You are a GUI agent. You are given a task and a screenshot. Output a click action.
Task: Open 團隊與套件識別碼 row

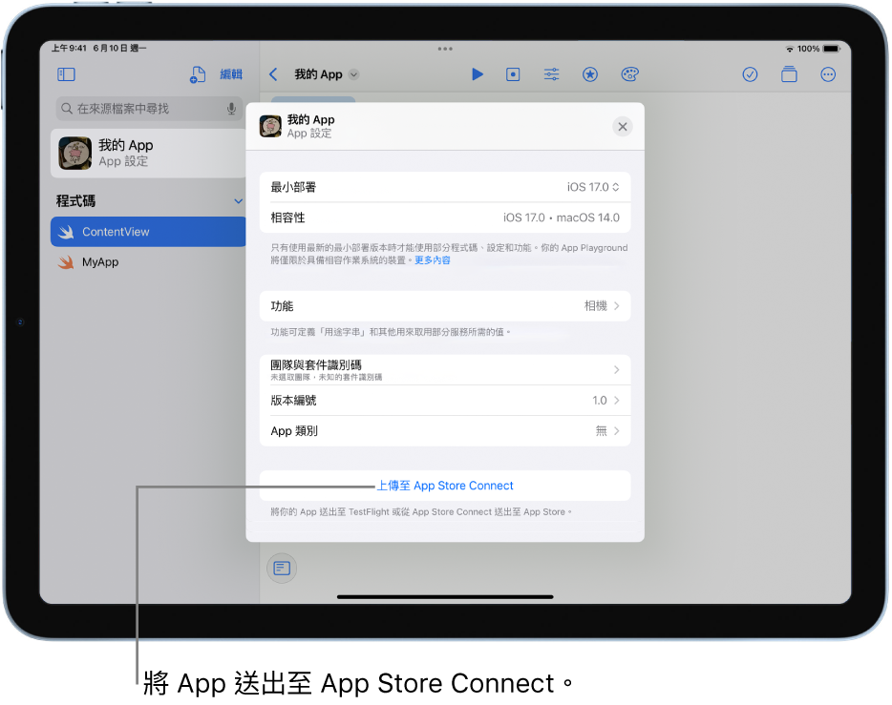pos(445,370)
